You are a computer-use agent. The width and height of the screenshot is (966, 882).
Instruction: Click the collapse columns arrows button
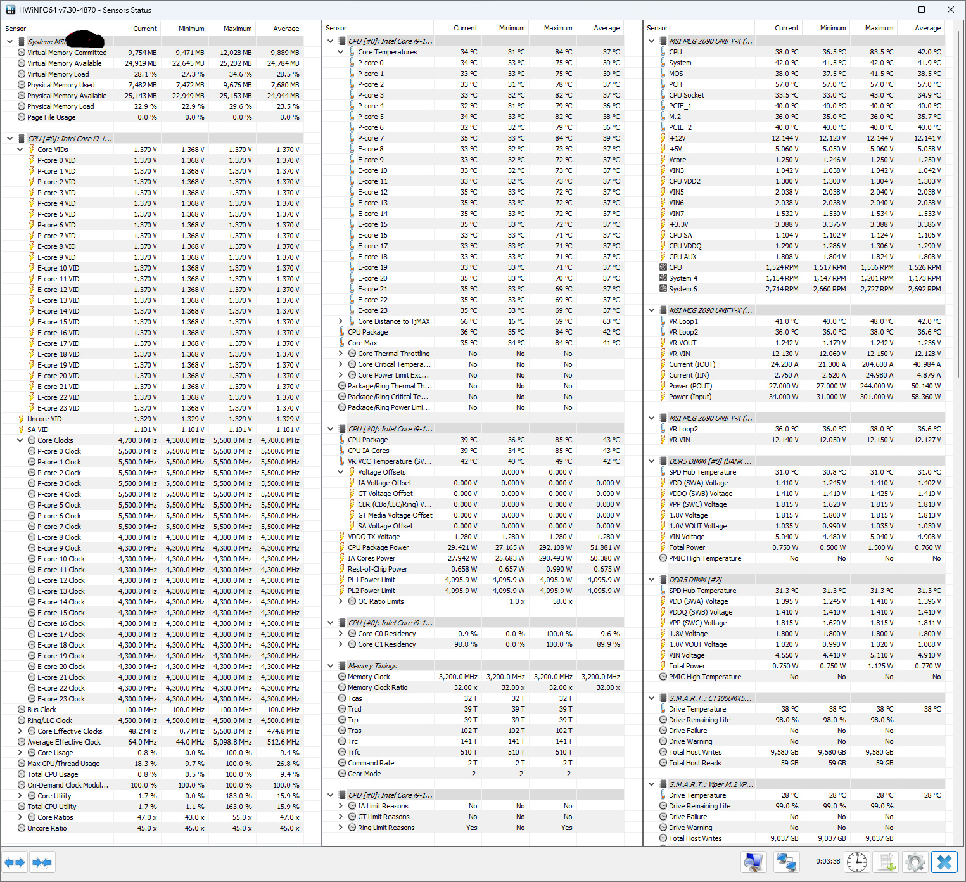42,862
